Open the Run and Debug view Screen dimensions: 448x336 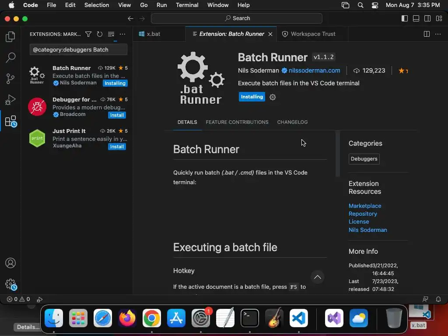(x=10, y=100)
